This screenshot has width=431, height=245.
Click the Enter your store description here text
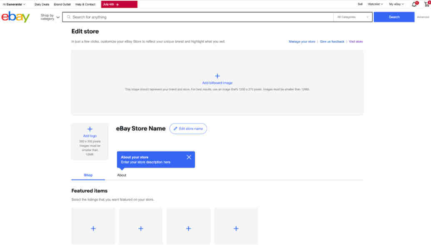point(146,162)
